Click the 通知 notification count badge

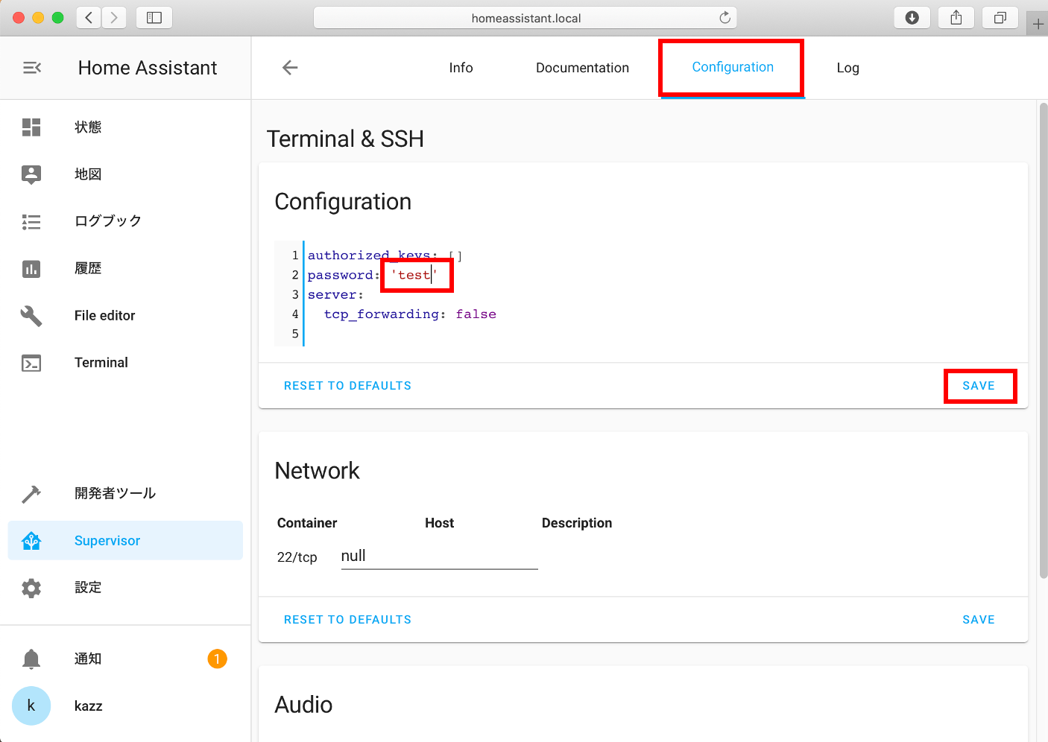217,659
